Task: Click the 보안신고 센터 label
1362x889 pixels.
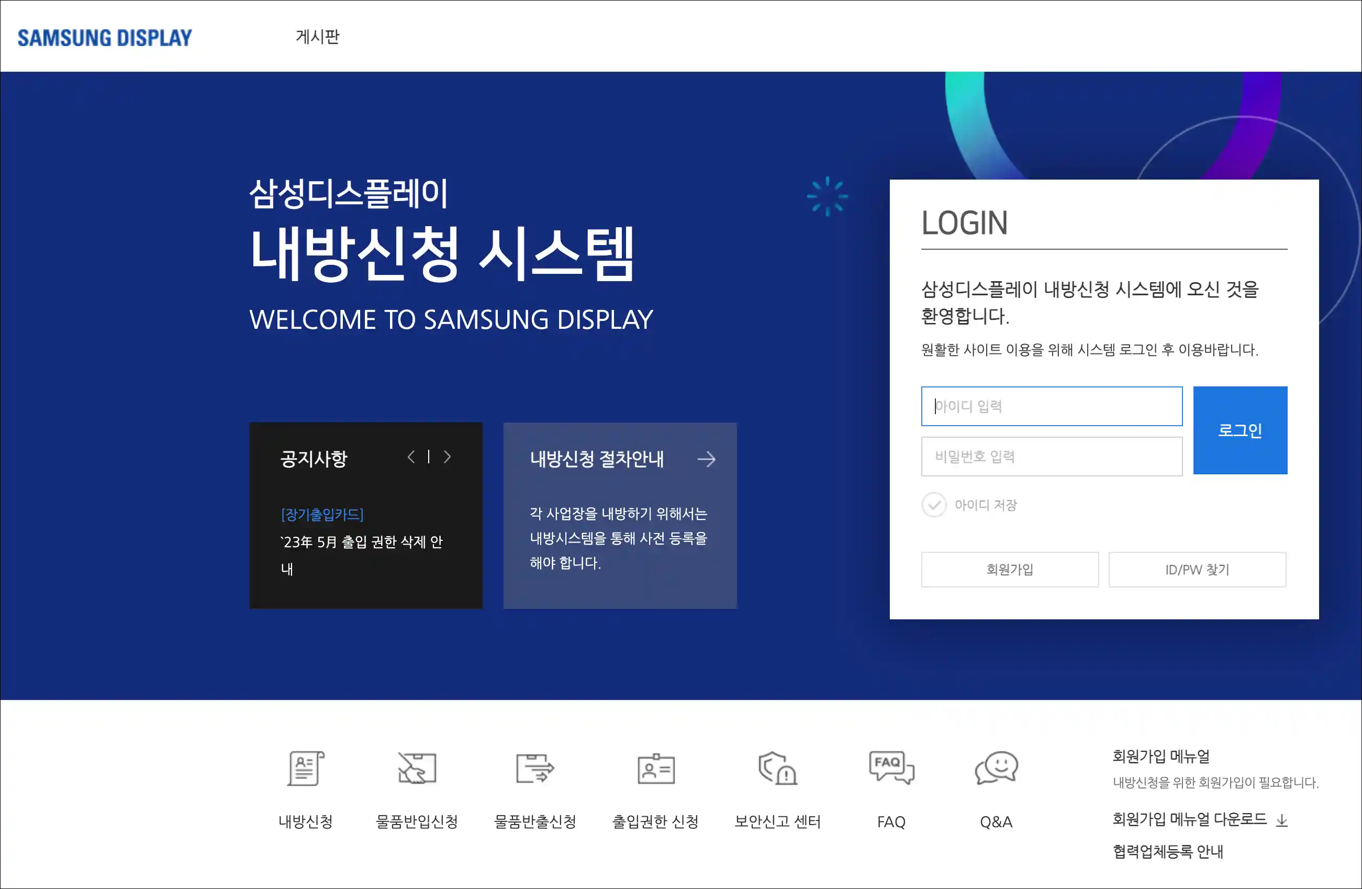Action: pyautogui.click(x=777, y=821)
